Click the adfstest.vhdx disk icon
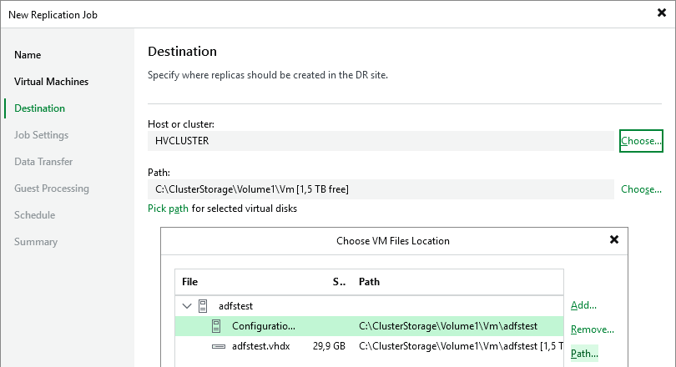 219,346
